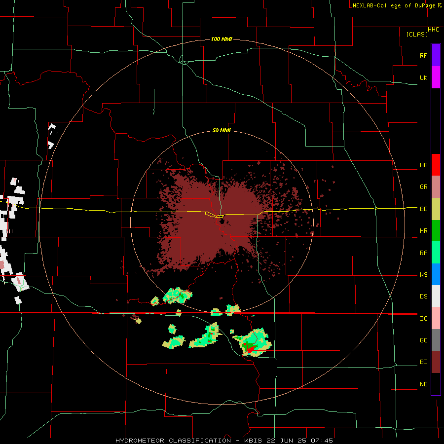The height and width of the screenshot is (444, 444).
Task: Click the GR legend label
Action: (423, 187)
